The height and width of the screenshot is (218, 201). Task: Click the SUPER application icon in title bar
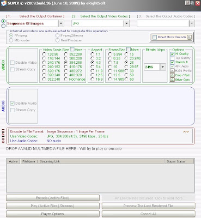4,3
